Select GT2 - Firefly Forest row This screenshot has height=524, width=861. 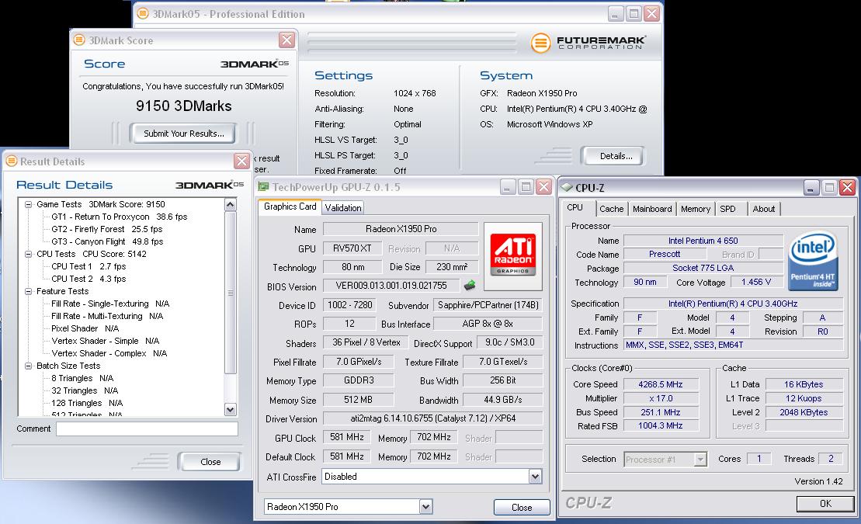[x=107, y=229]
